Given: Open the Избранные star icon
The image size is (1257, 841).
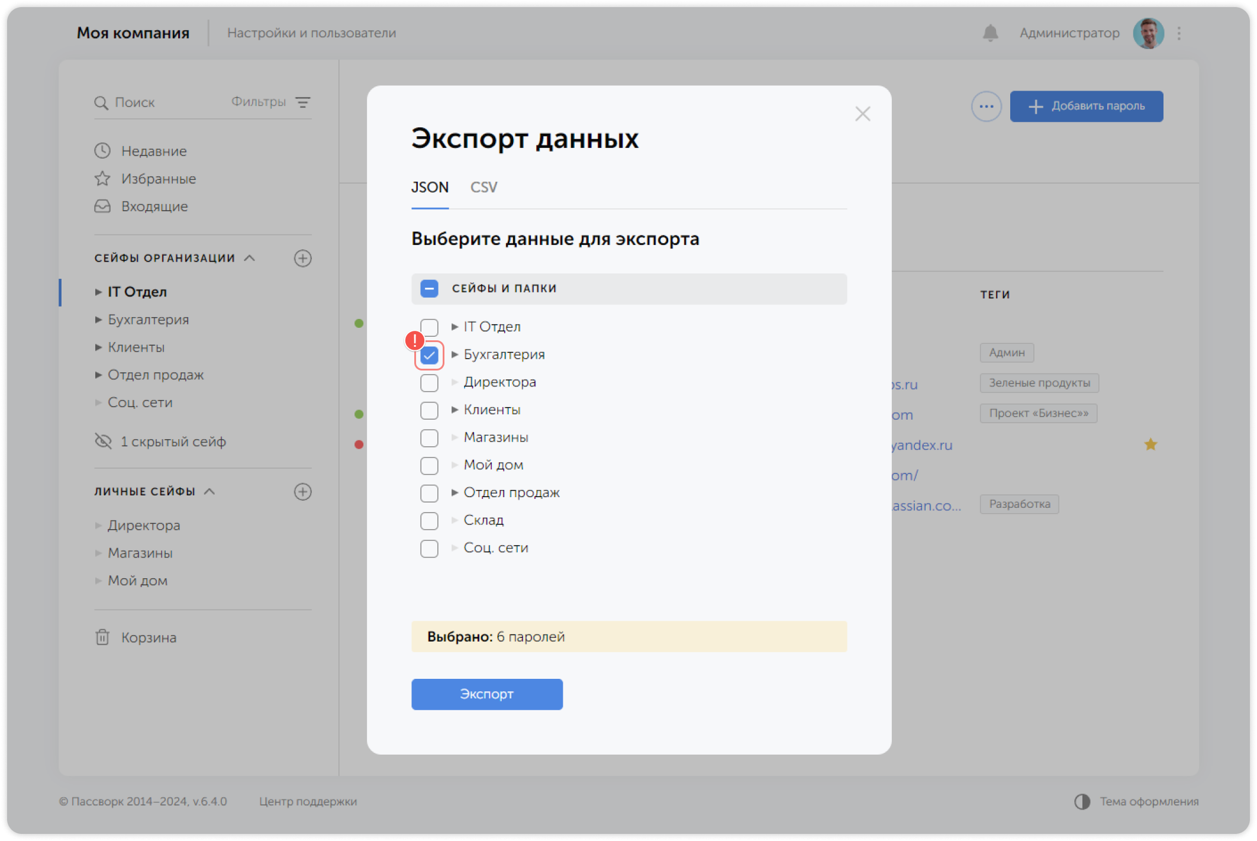Looking at the screenshot, I should point(102,179).
